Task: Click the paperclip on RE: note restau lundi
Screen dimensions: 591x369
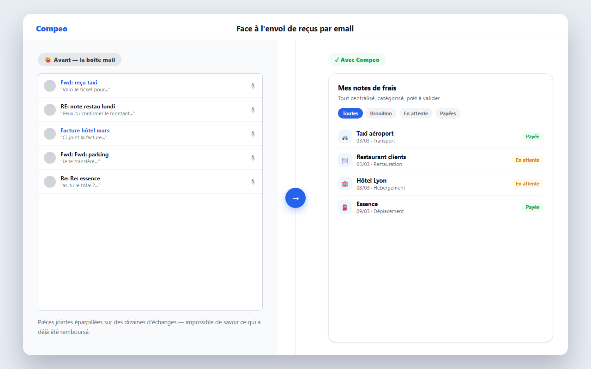Action: 253,110
